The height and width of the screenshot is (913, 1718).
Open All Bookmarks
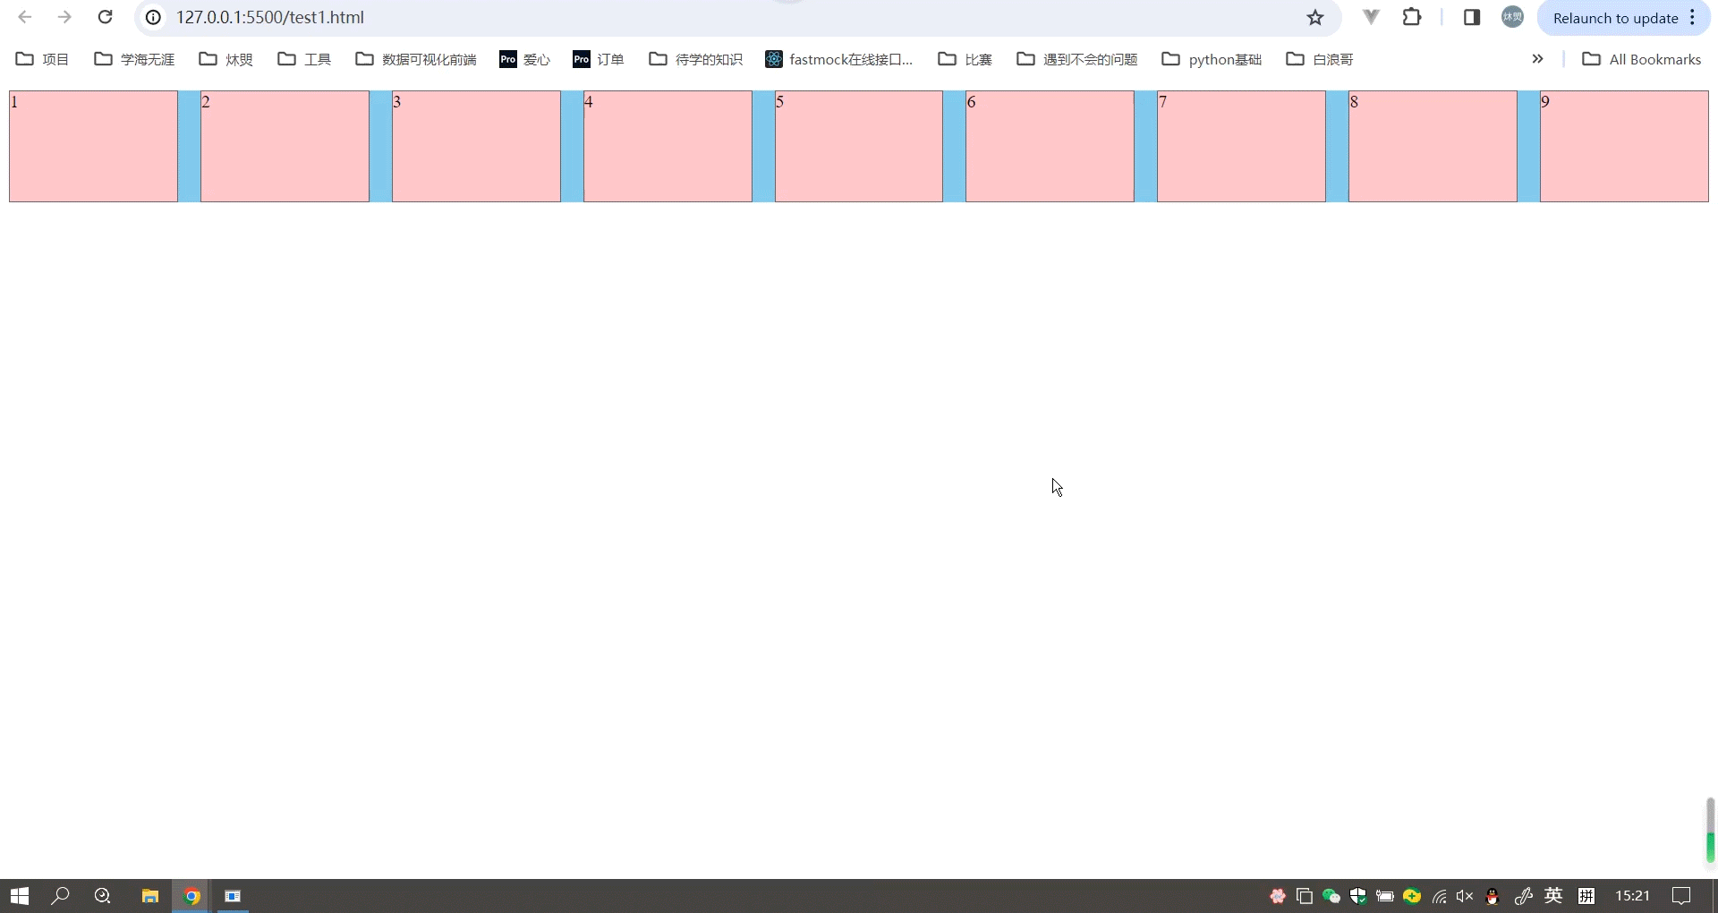pyautogui.click(x=1642, y=59)
